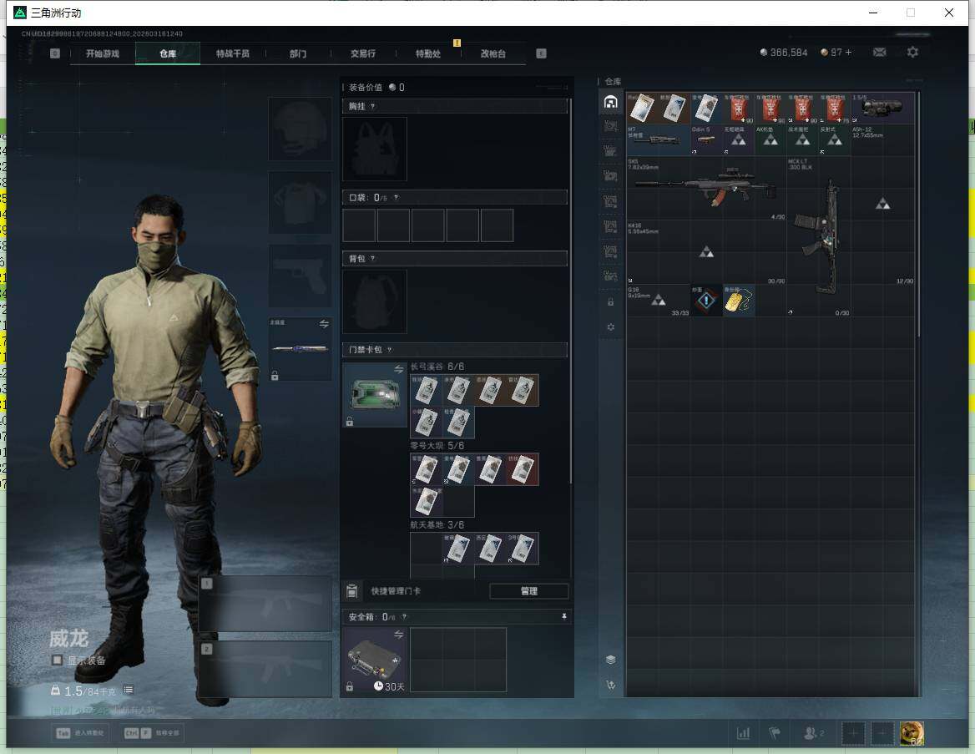The image size is (975, 754).
Task: Switch to the 交易行 tab
Action: click(363, 53)
